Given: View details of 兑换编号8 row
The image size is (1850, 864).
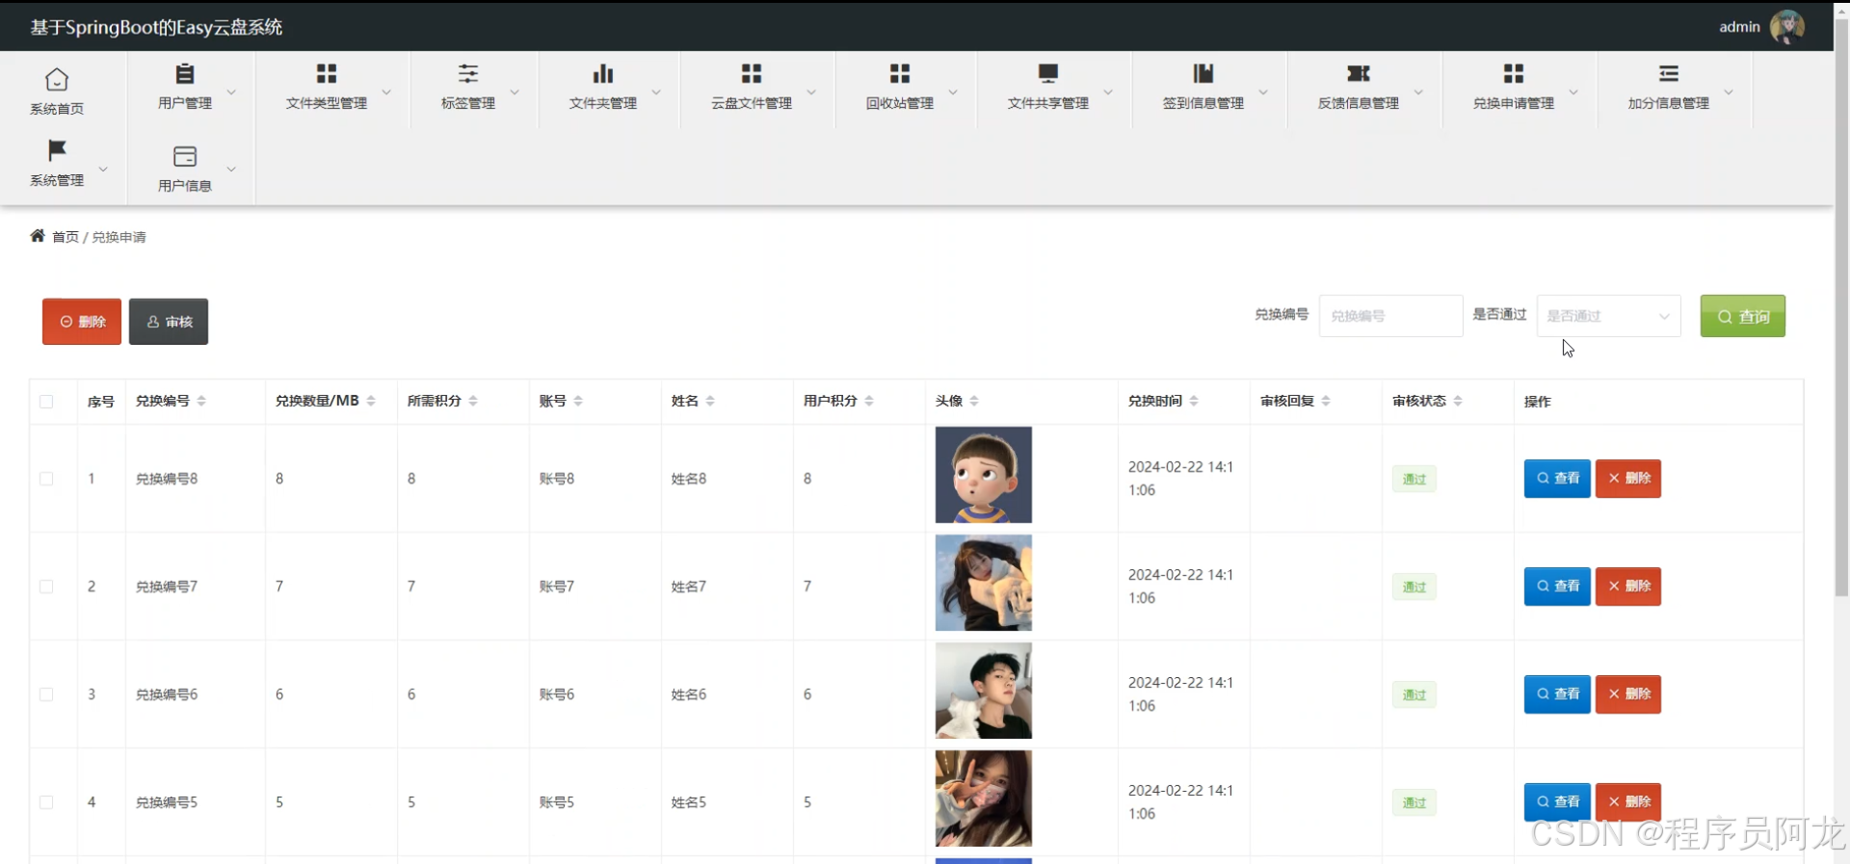Looking at the screenshot, I should tap(1557, 479).
